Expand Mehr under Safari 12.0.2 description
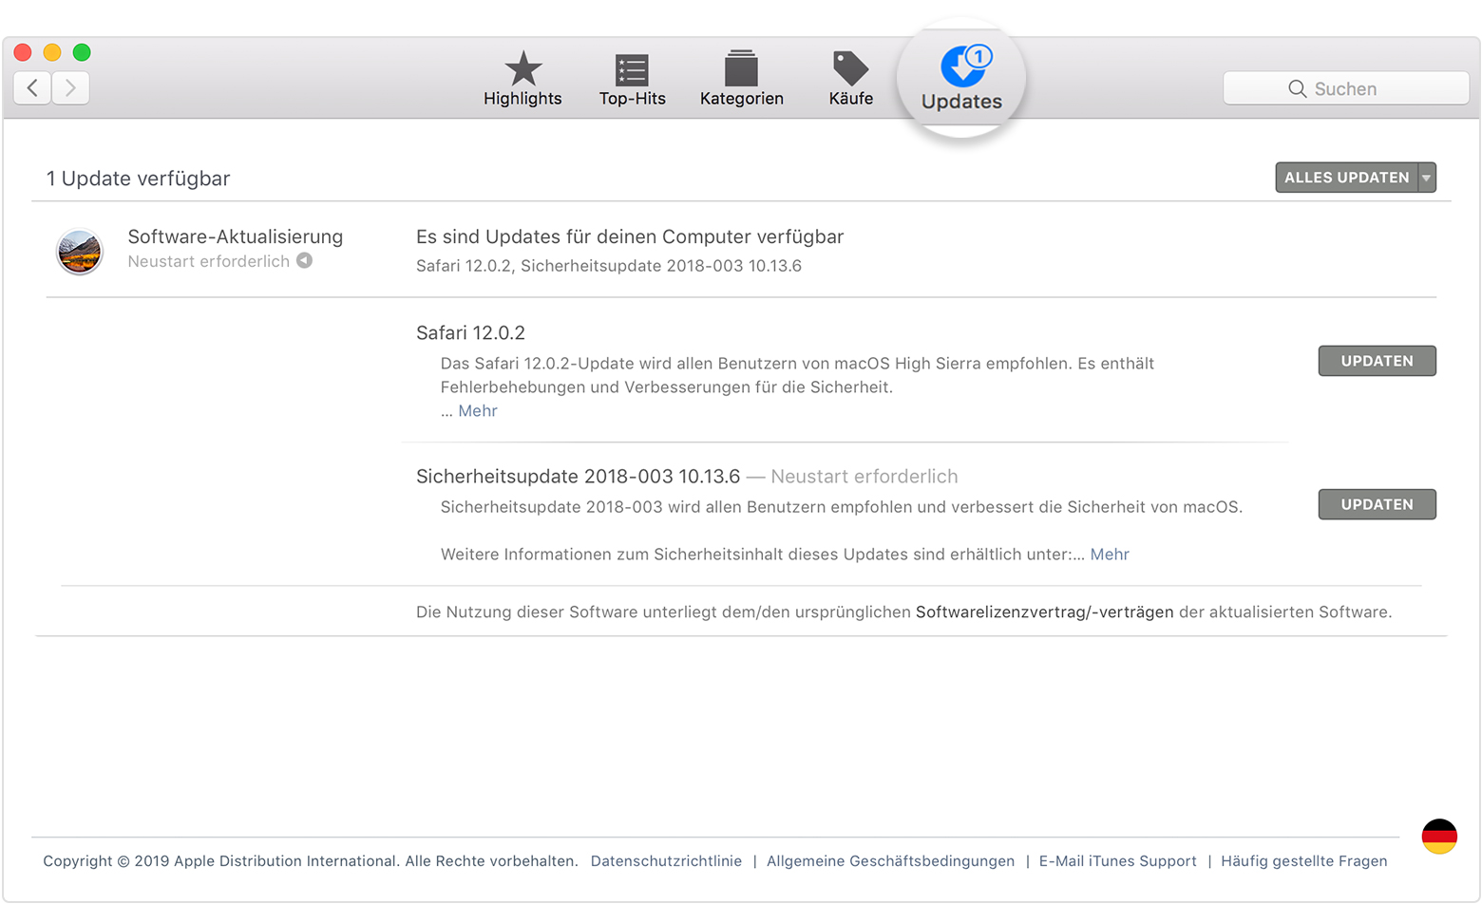Viewport: 1482px width, 904px height. [x=478, y=411]
